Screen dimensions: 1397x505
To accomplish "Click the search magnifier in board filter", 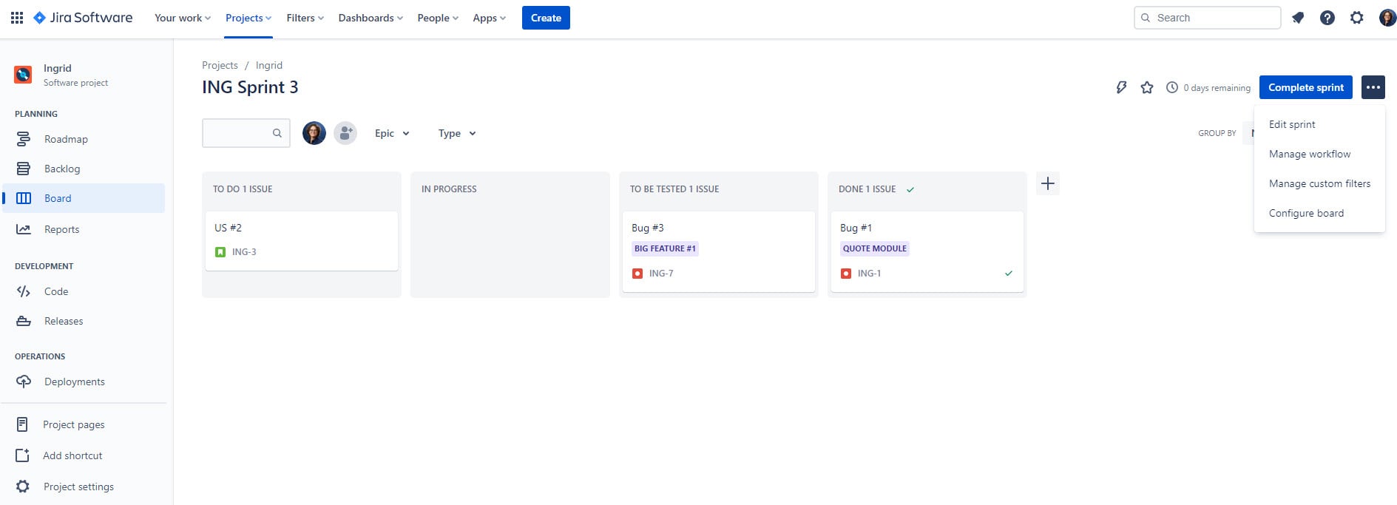I will coord(277,133).
